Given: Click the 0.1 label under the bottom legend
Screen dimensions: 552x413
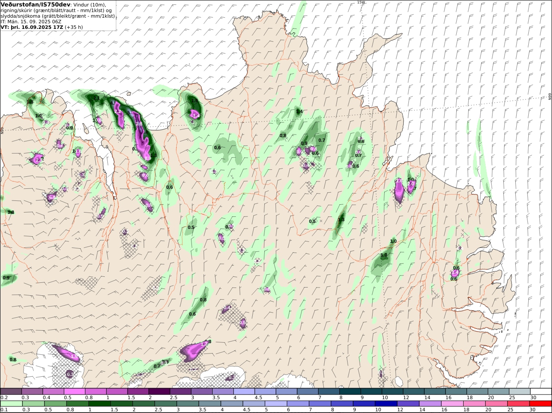Looking at the screenshot, I should (x=4, y=410).
